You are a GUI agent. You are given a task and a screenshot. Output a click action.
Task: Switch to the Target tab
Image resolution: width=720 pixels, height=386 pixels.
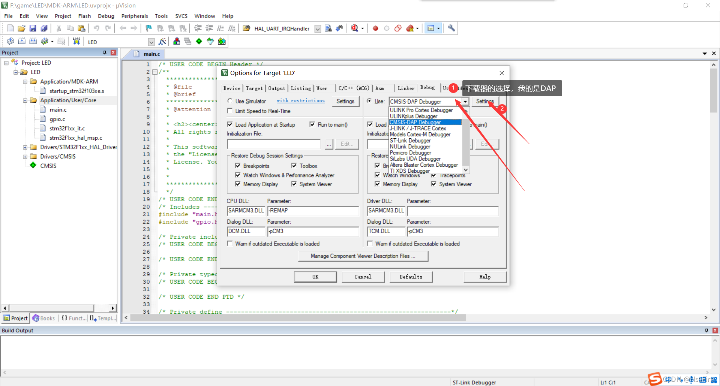254,88
